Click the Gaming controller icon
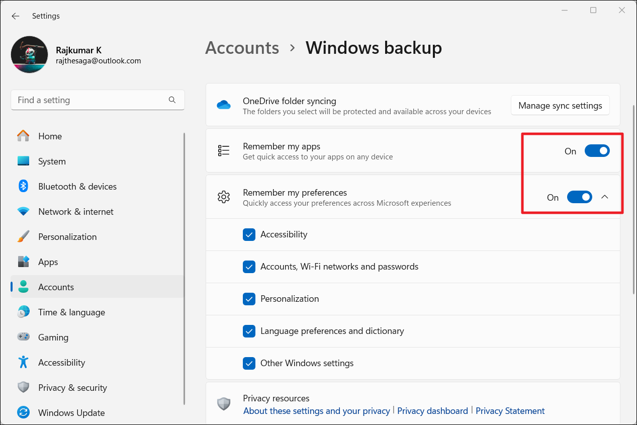The height and width of the screenshot is (425, 637). coord(23,337)
